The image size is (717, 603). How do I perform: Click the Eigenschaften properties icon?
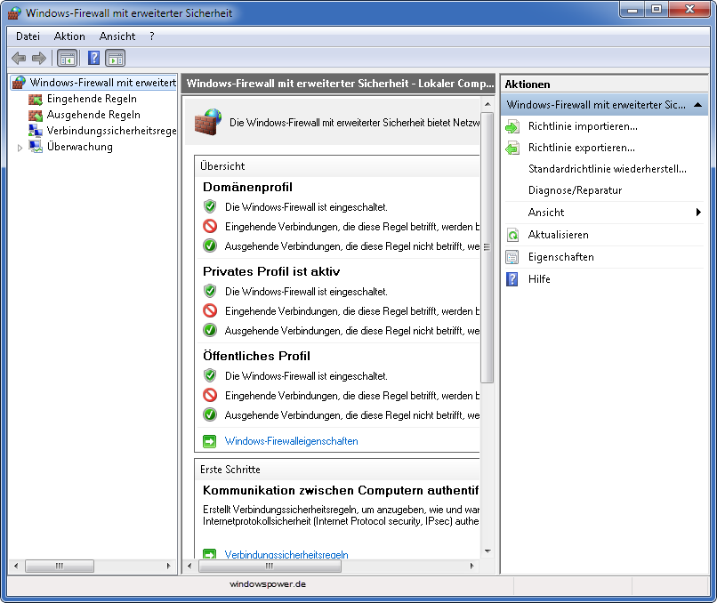(512, 257)
